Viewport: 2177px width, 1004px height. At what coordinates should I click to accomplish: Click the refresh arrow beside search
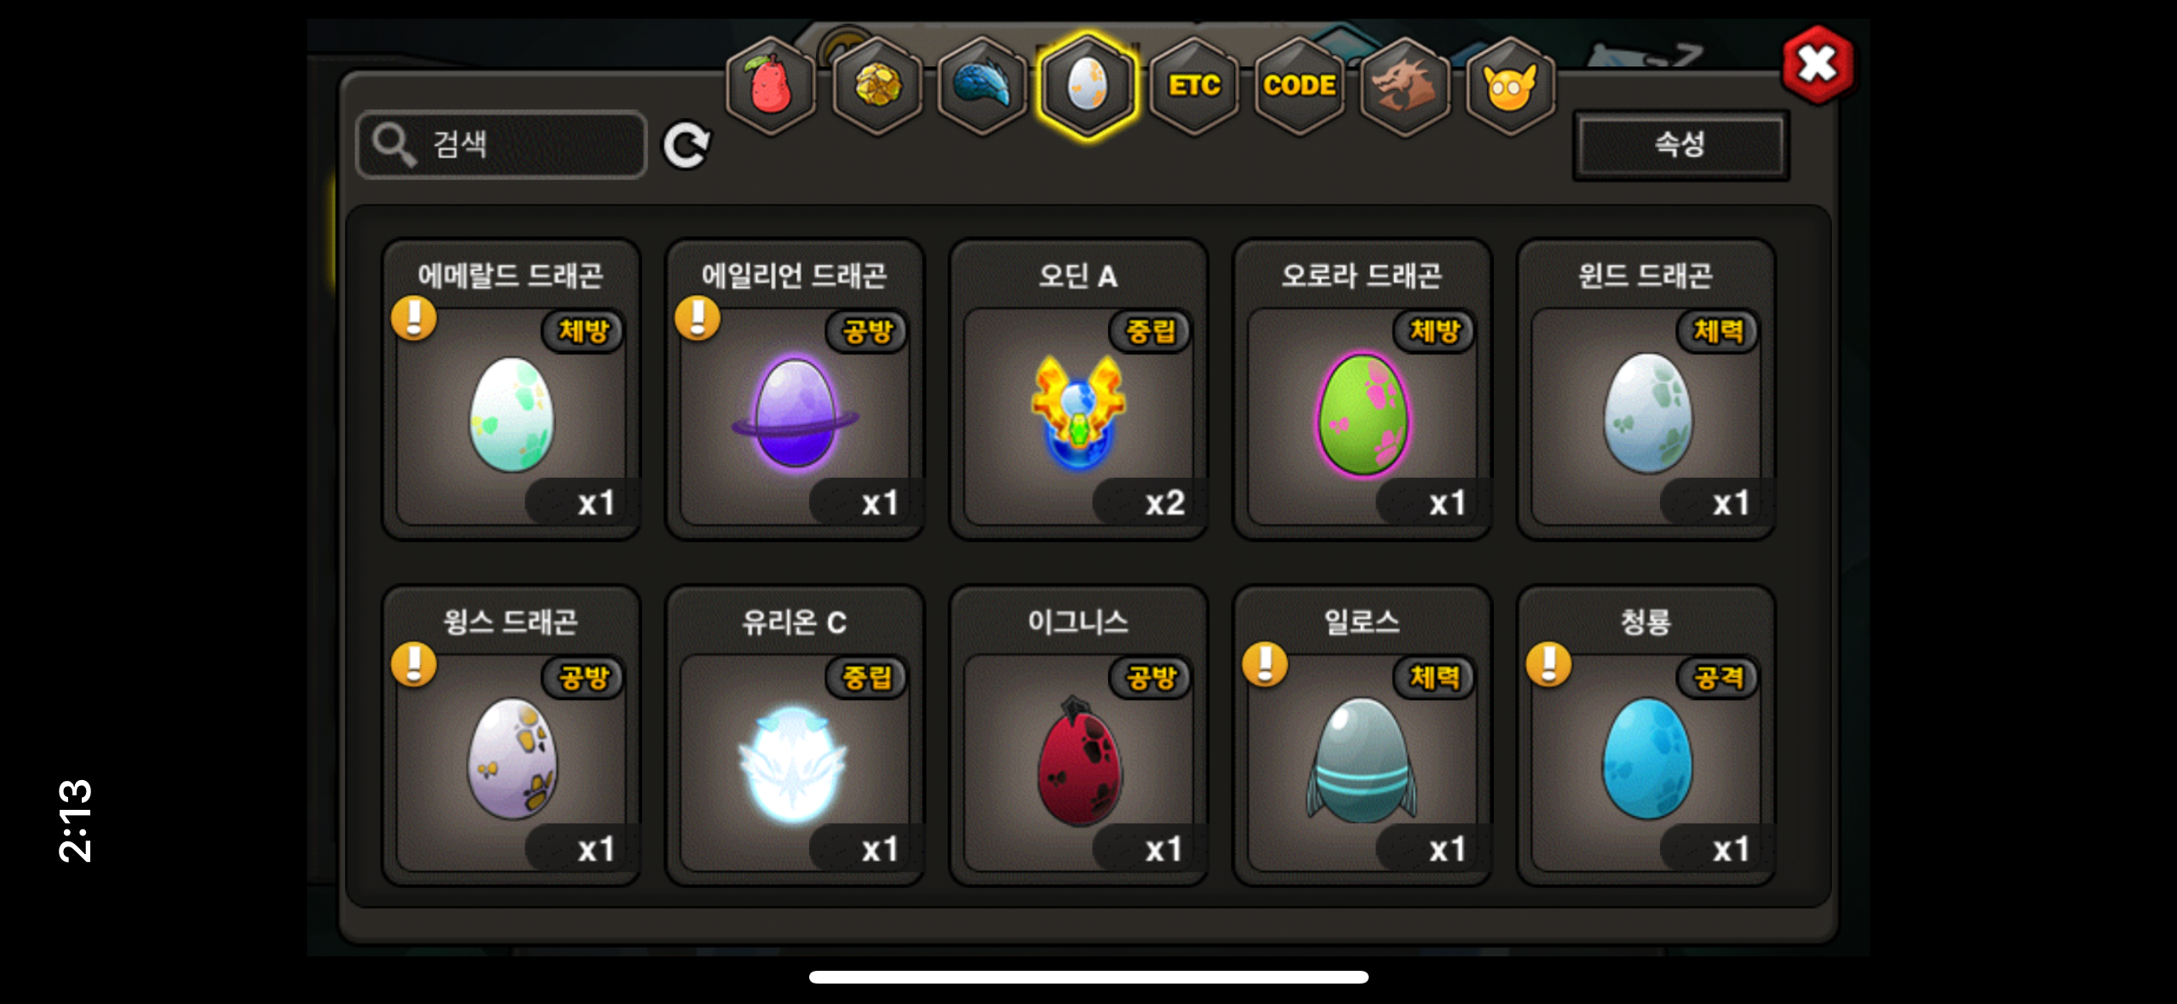686,146
